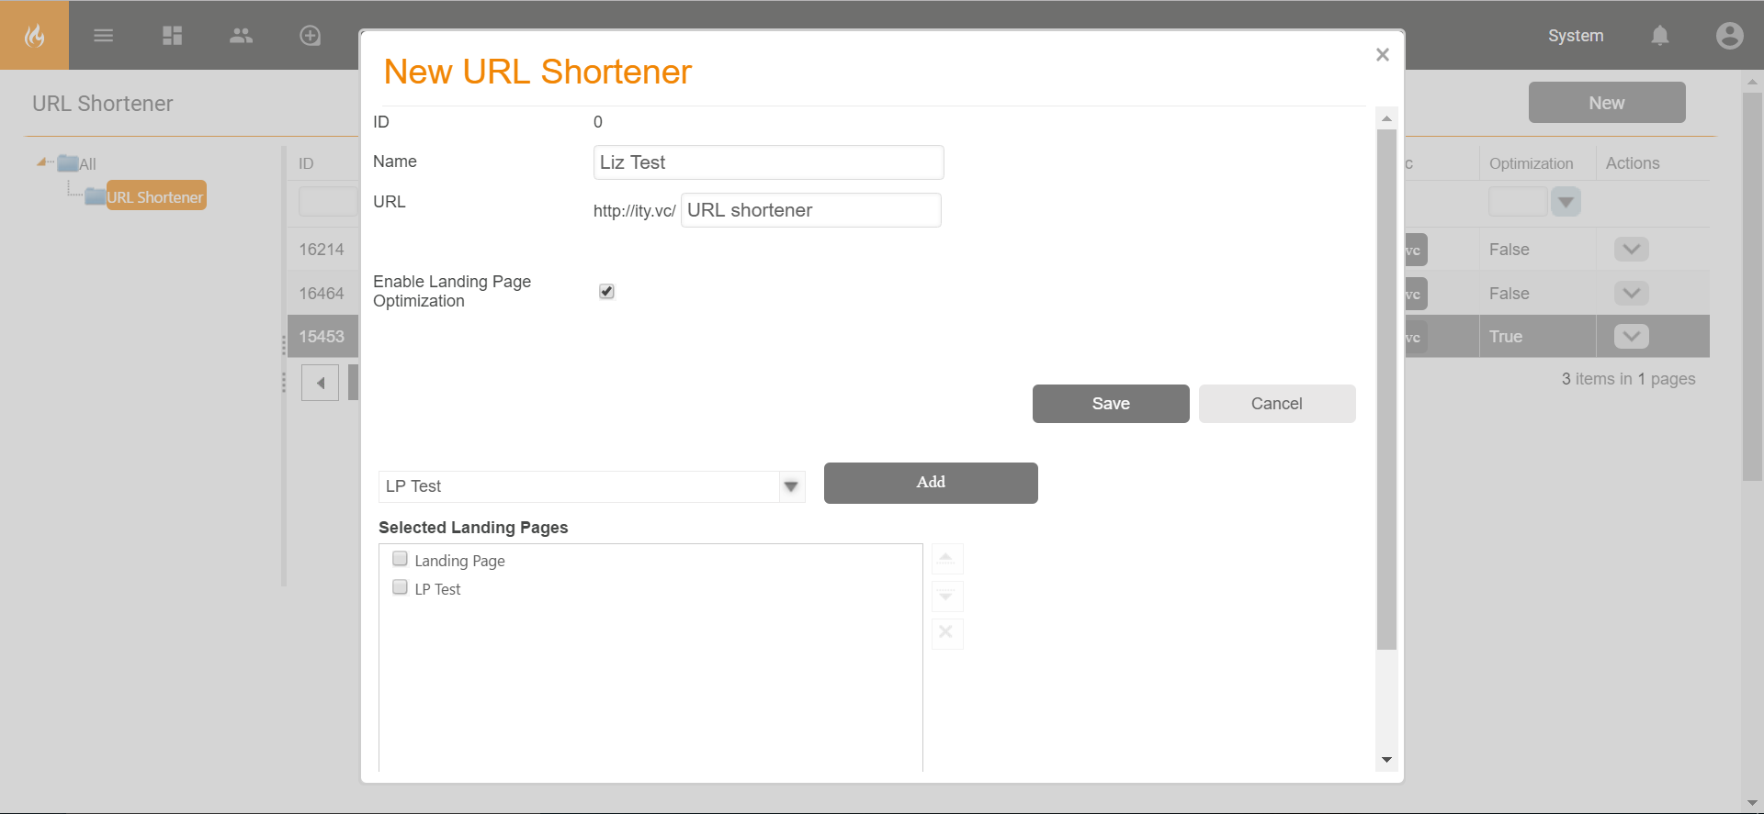Move selected landing page up arrow
Viewport: 1764px width, 814px height.
click(946, 559)
